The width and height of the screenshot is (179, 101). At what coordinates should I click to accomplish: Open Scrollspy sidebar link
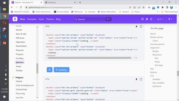coord(20,58)
